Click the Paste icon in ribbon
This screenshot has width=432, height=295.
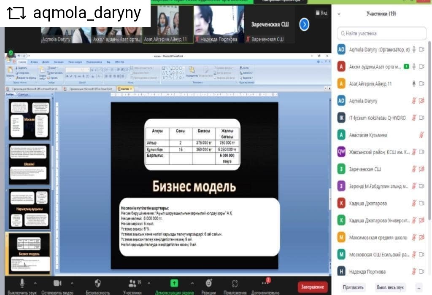click(x=10, y=71)
